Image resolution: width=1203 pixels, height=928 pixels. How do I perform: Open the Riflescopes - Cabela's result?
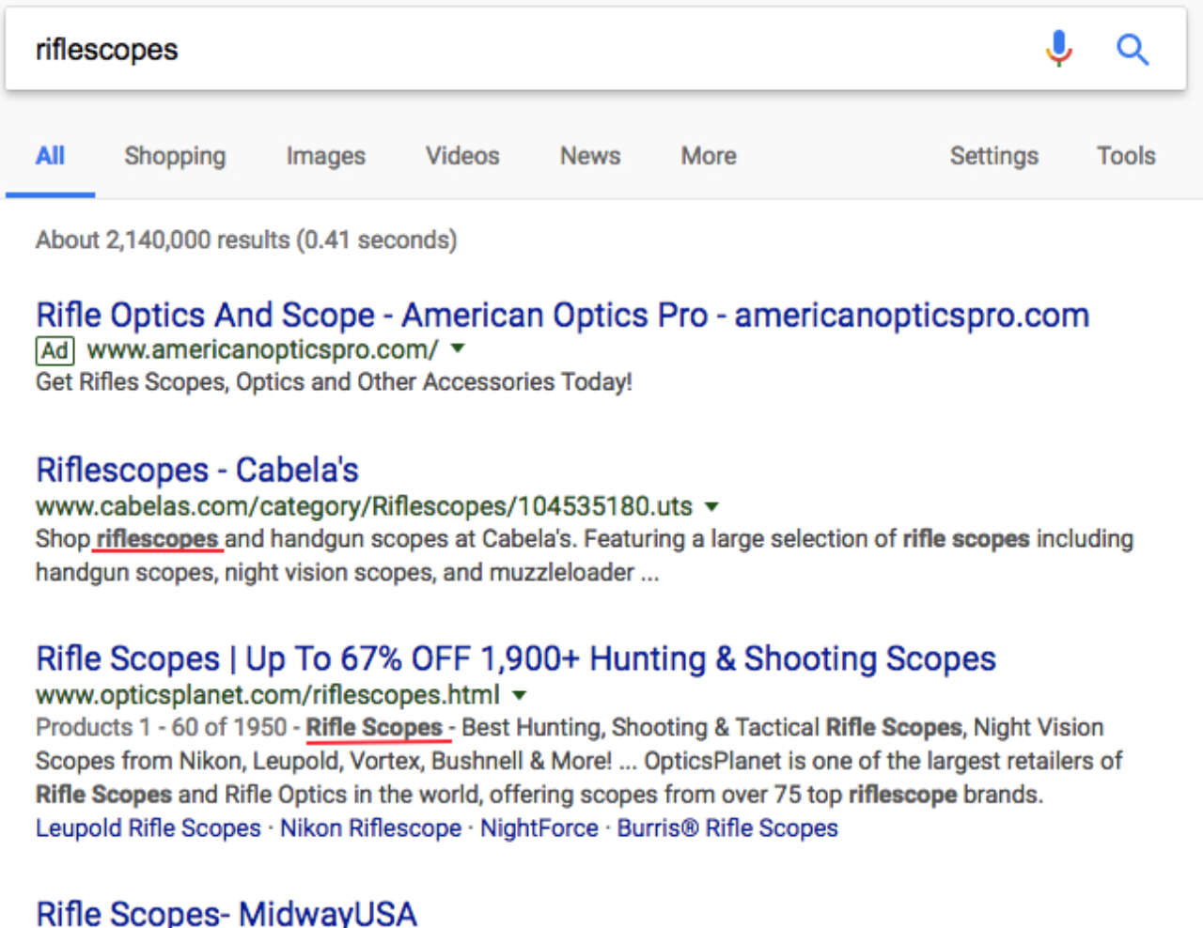pos(197,470)
